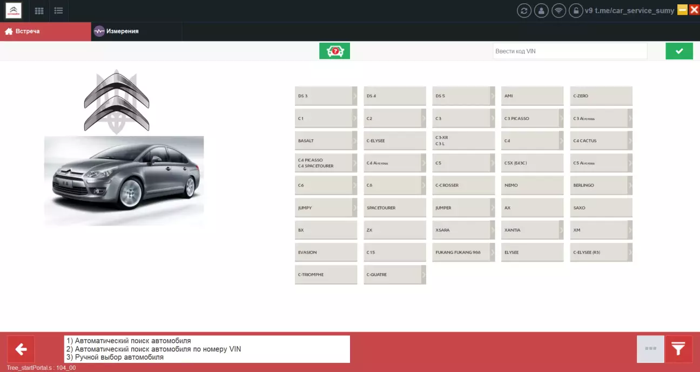Expand the C5 model arrow

click(492, 163)
